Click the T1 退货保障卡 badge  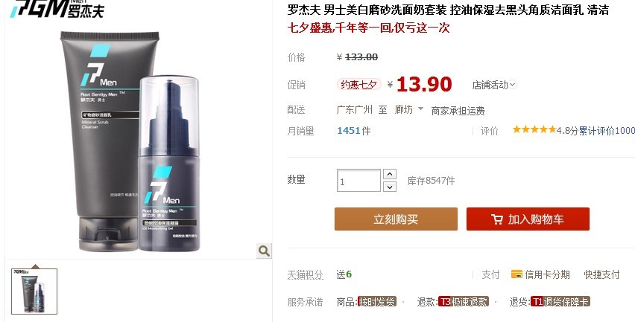coord(560,302)
